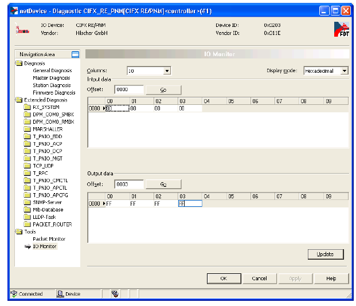
Task: Click the Connected plug icon in status bar
Action: (x=14, y=293)
